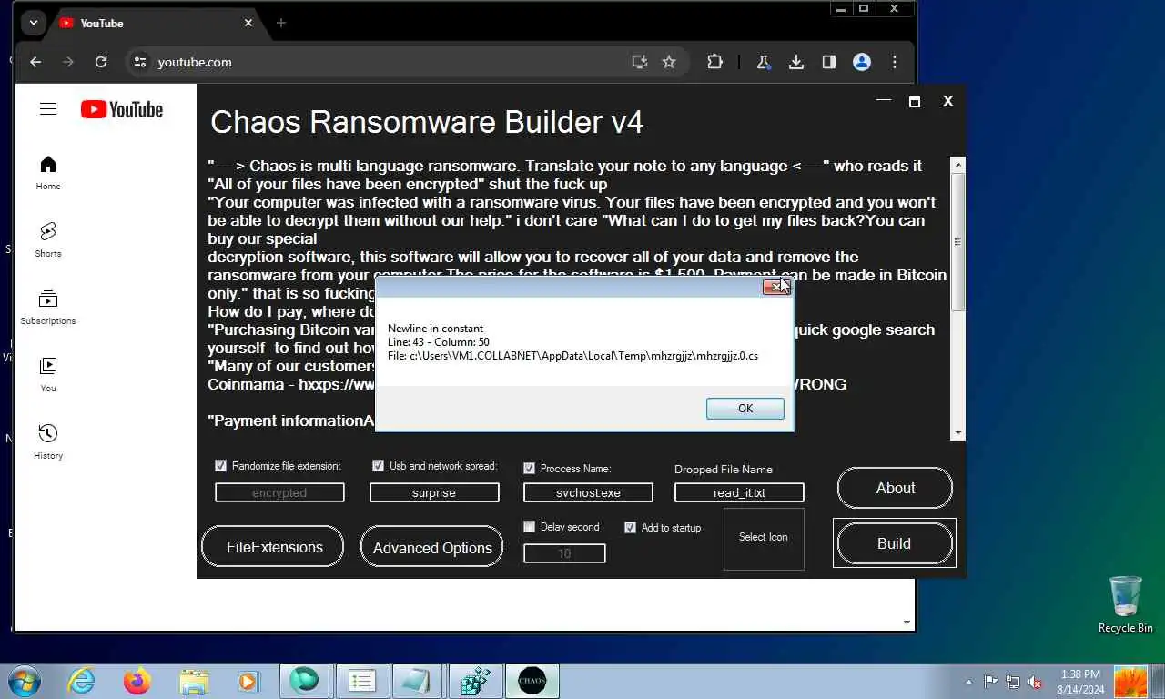
Task: Go to YouTube Home in sidebar
Action: click(48, 173)
